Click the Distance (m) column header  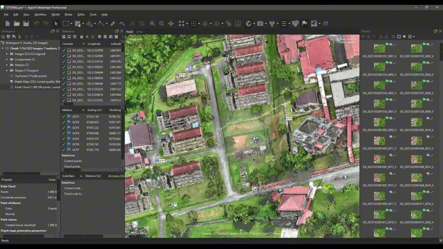tap(93, 176)
